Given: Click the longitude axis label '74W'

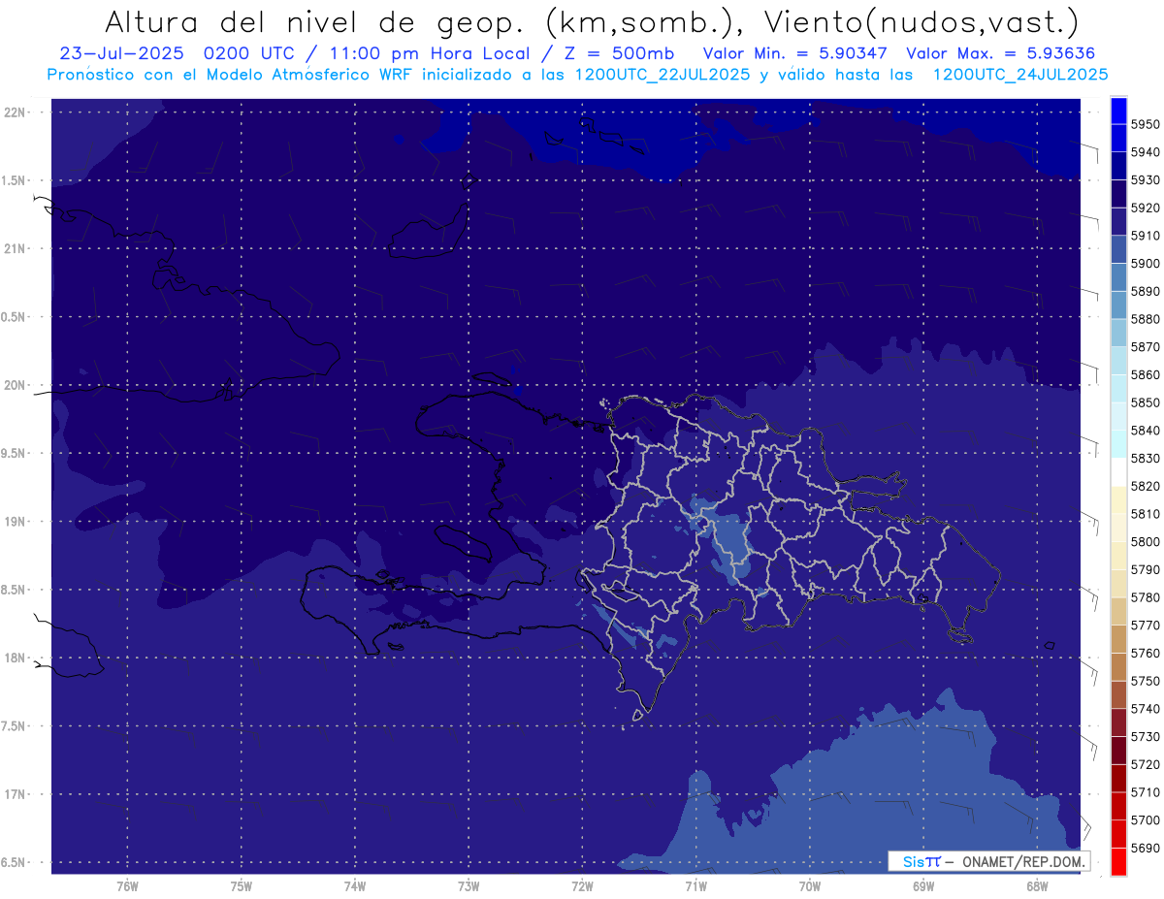Looking at the screenshot, I should (355, 886).
